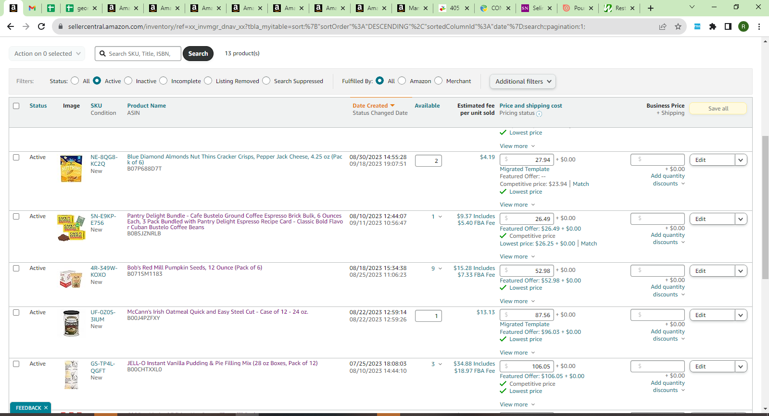The width and height of the screenshot is (769, 416).
Task: Open a new browser tab
Action: 651,8
